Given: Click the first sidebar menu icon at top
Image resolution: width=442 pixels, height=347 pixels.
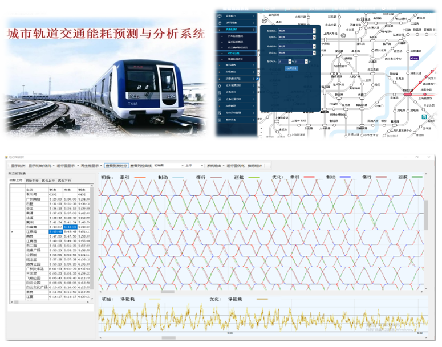Looking at the screenshot, I should coord(219,16).
